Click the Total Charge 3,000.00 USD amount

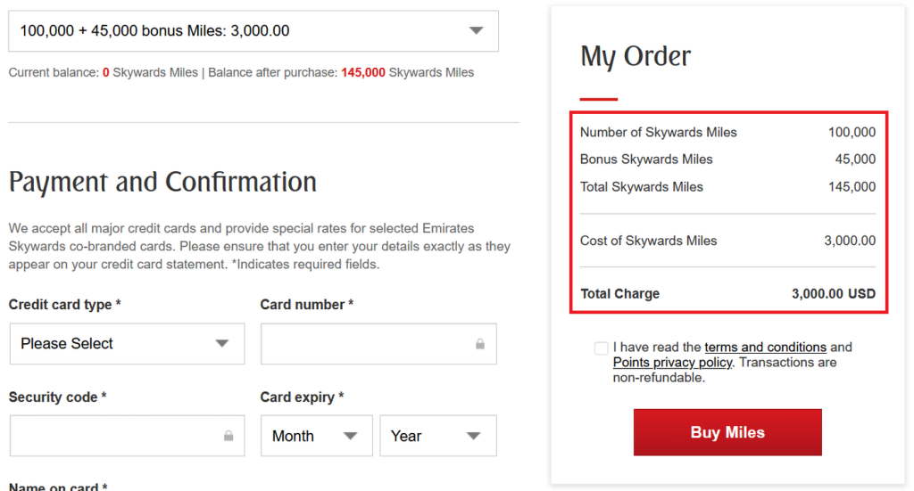pyautogui.click(x=833, y=294)
